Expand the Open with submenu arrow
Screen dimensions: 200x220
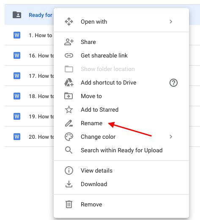pos(171,22)
